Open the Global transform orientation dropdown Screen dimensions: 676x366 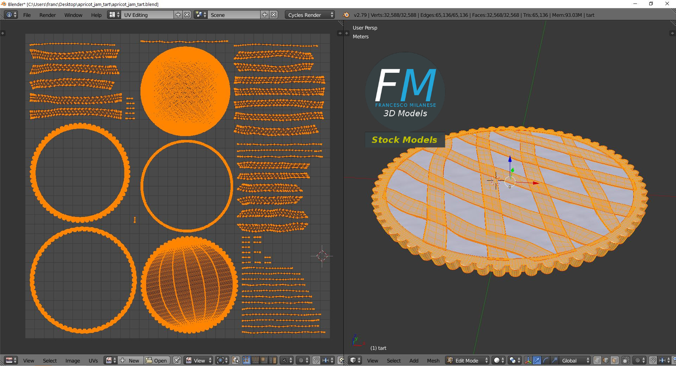575,360
